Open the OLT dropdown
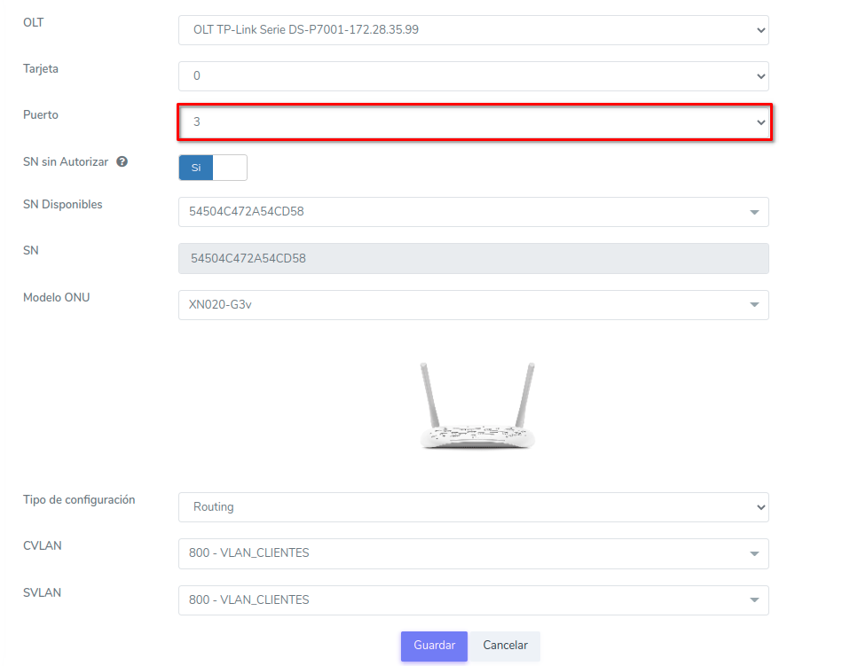Image resolution: width=842 pixels, height=666 pixels. (473, 29)
